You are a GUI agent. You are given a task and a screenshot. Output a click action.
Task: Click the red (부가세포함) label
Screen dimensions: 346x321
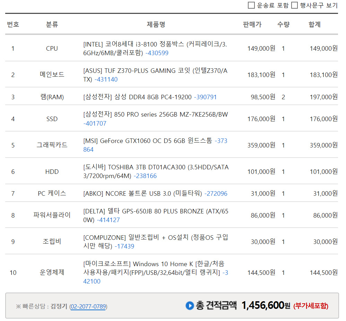tap(311, 306)
